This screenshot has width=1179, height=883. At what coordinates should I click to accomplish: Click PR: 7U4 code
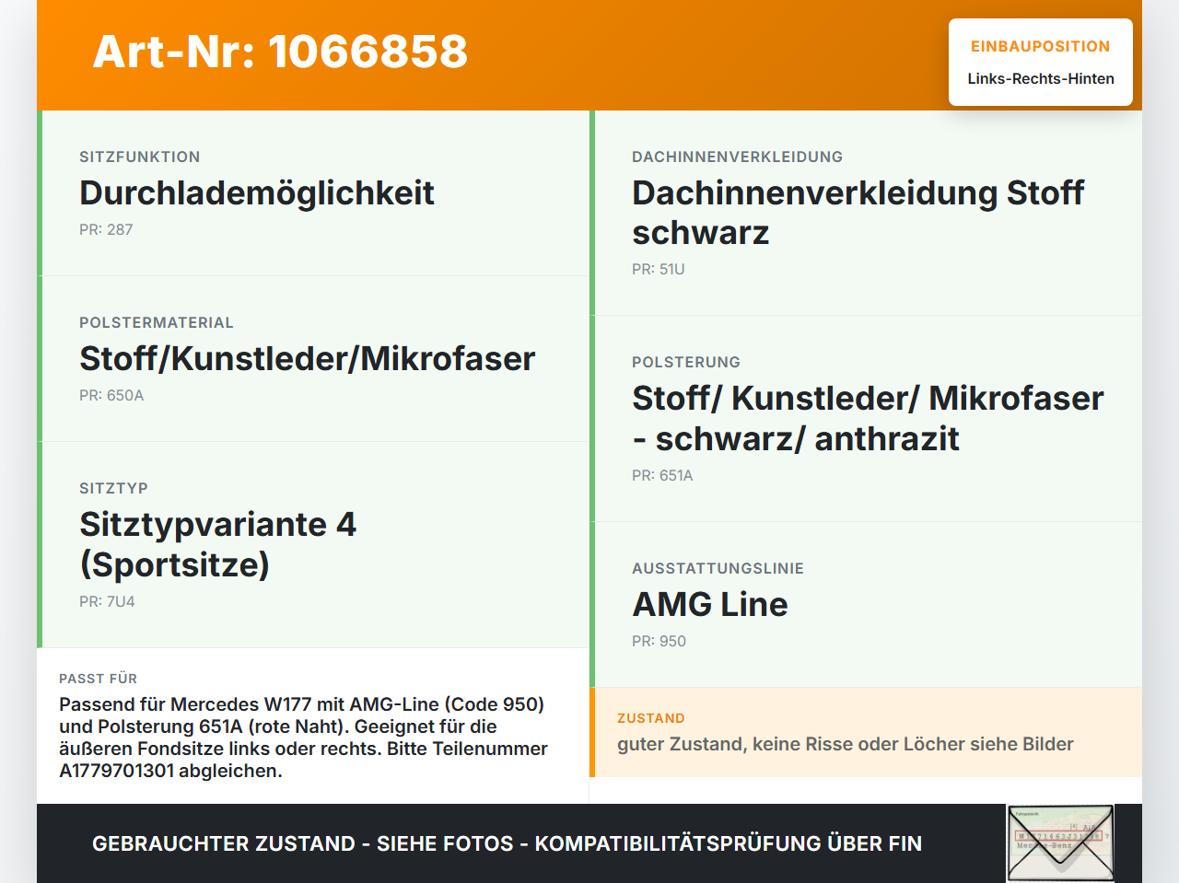pyautogui.click(x=107, y=602)
